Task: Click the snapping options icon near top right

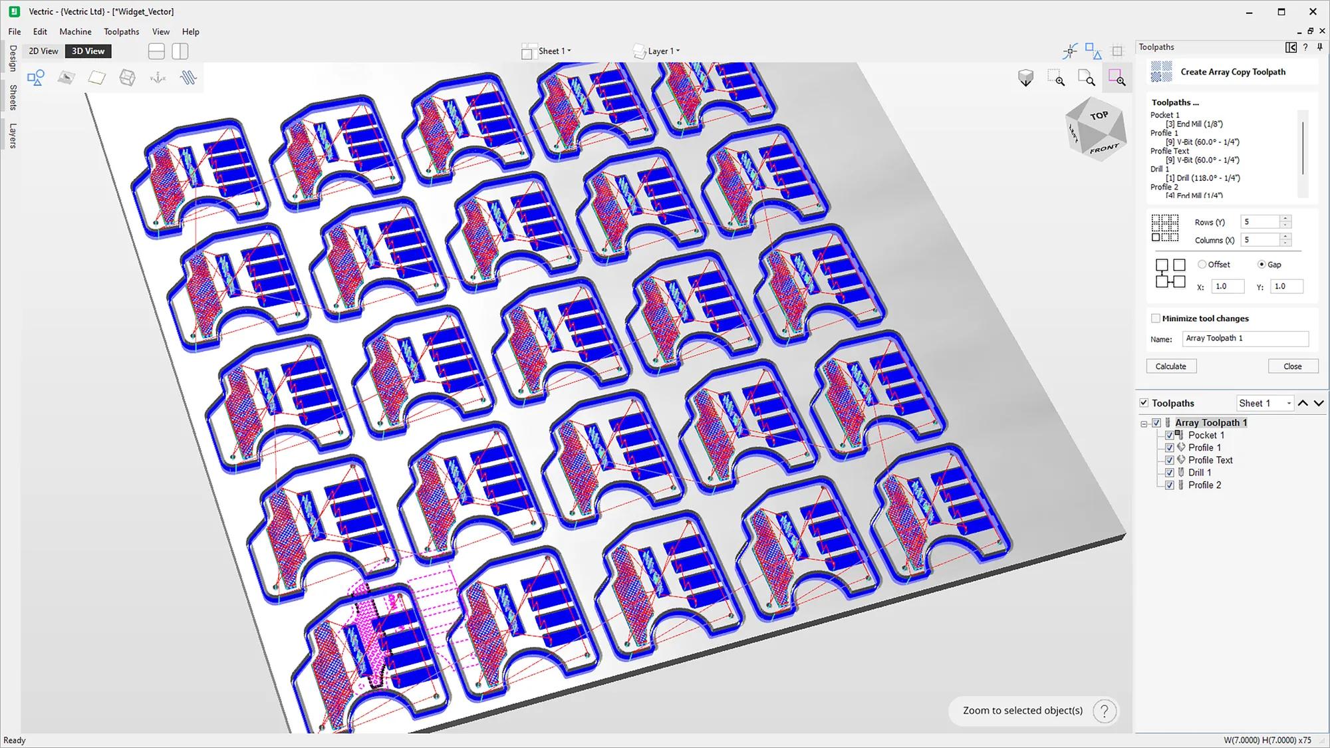Action: (x=1070, y=51)
